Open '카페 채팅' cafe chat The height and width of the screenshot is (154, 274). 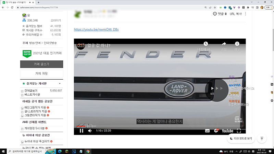point(41,73)
